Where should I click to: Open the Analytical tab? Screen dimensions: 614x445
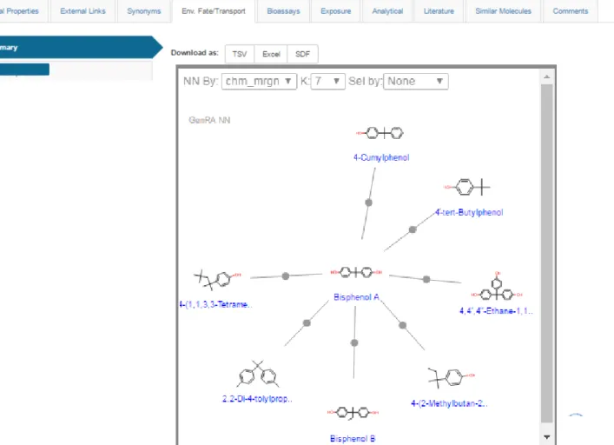point(387,11)
